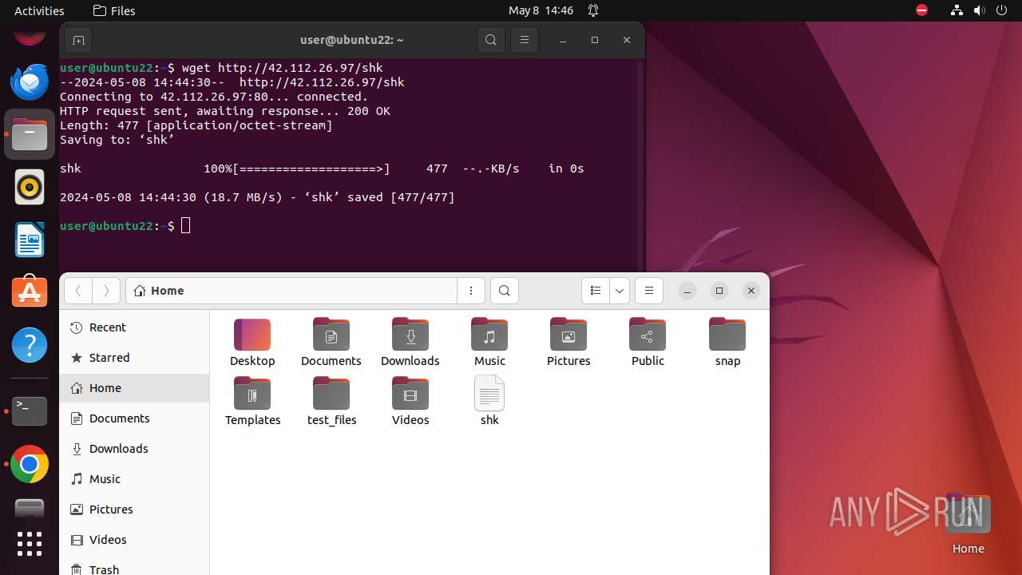Launch LibreOffice Writer from the dock
Viewport: 1022px width, 575px height.
(x=30, y=240)
